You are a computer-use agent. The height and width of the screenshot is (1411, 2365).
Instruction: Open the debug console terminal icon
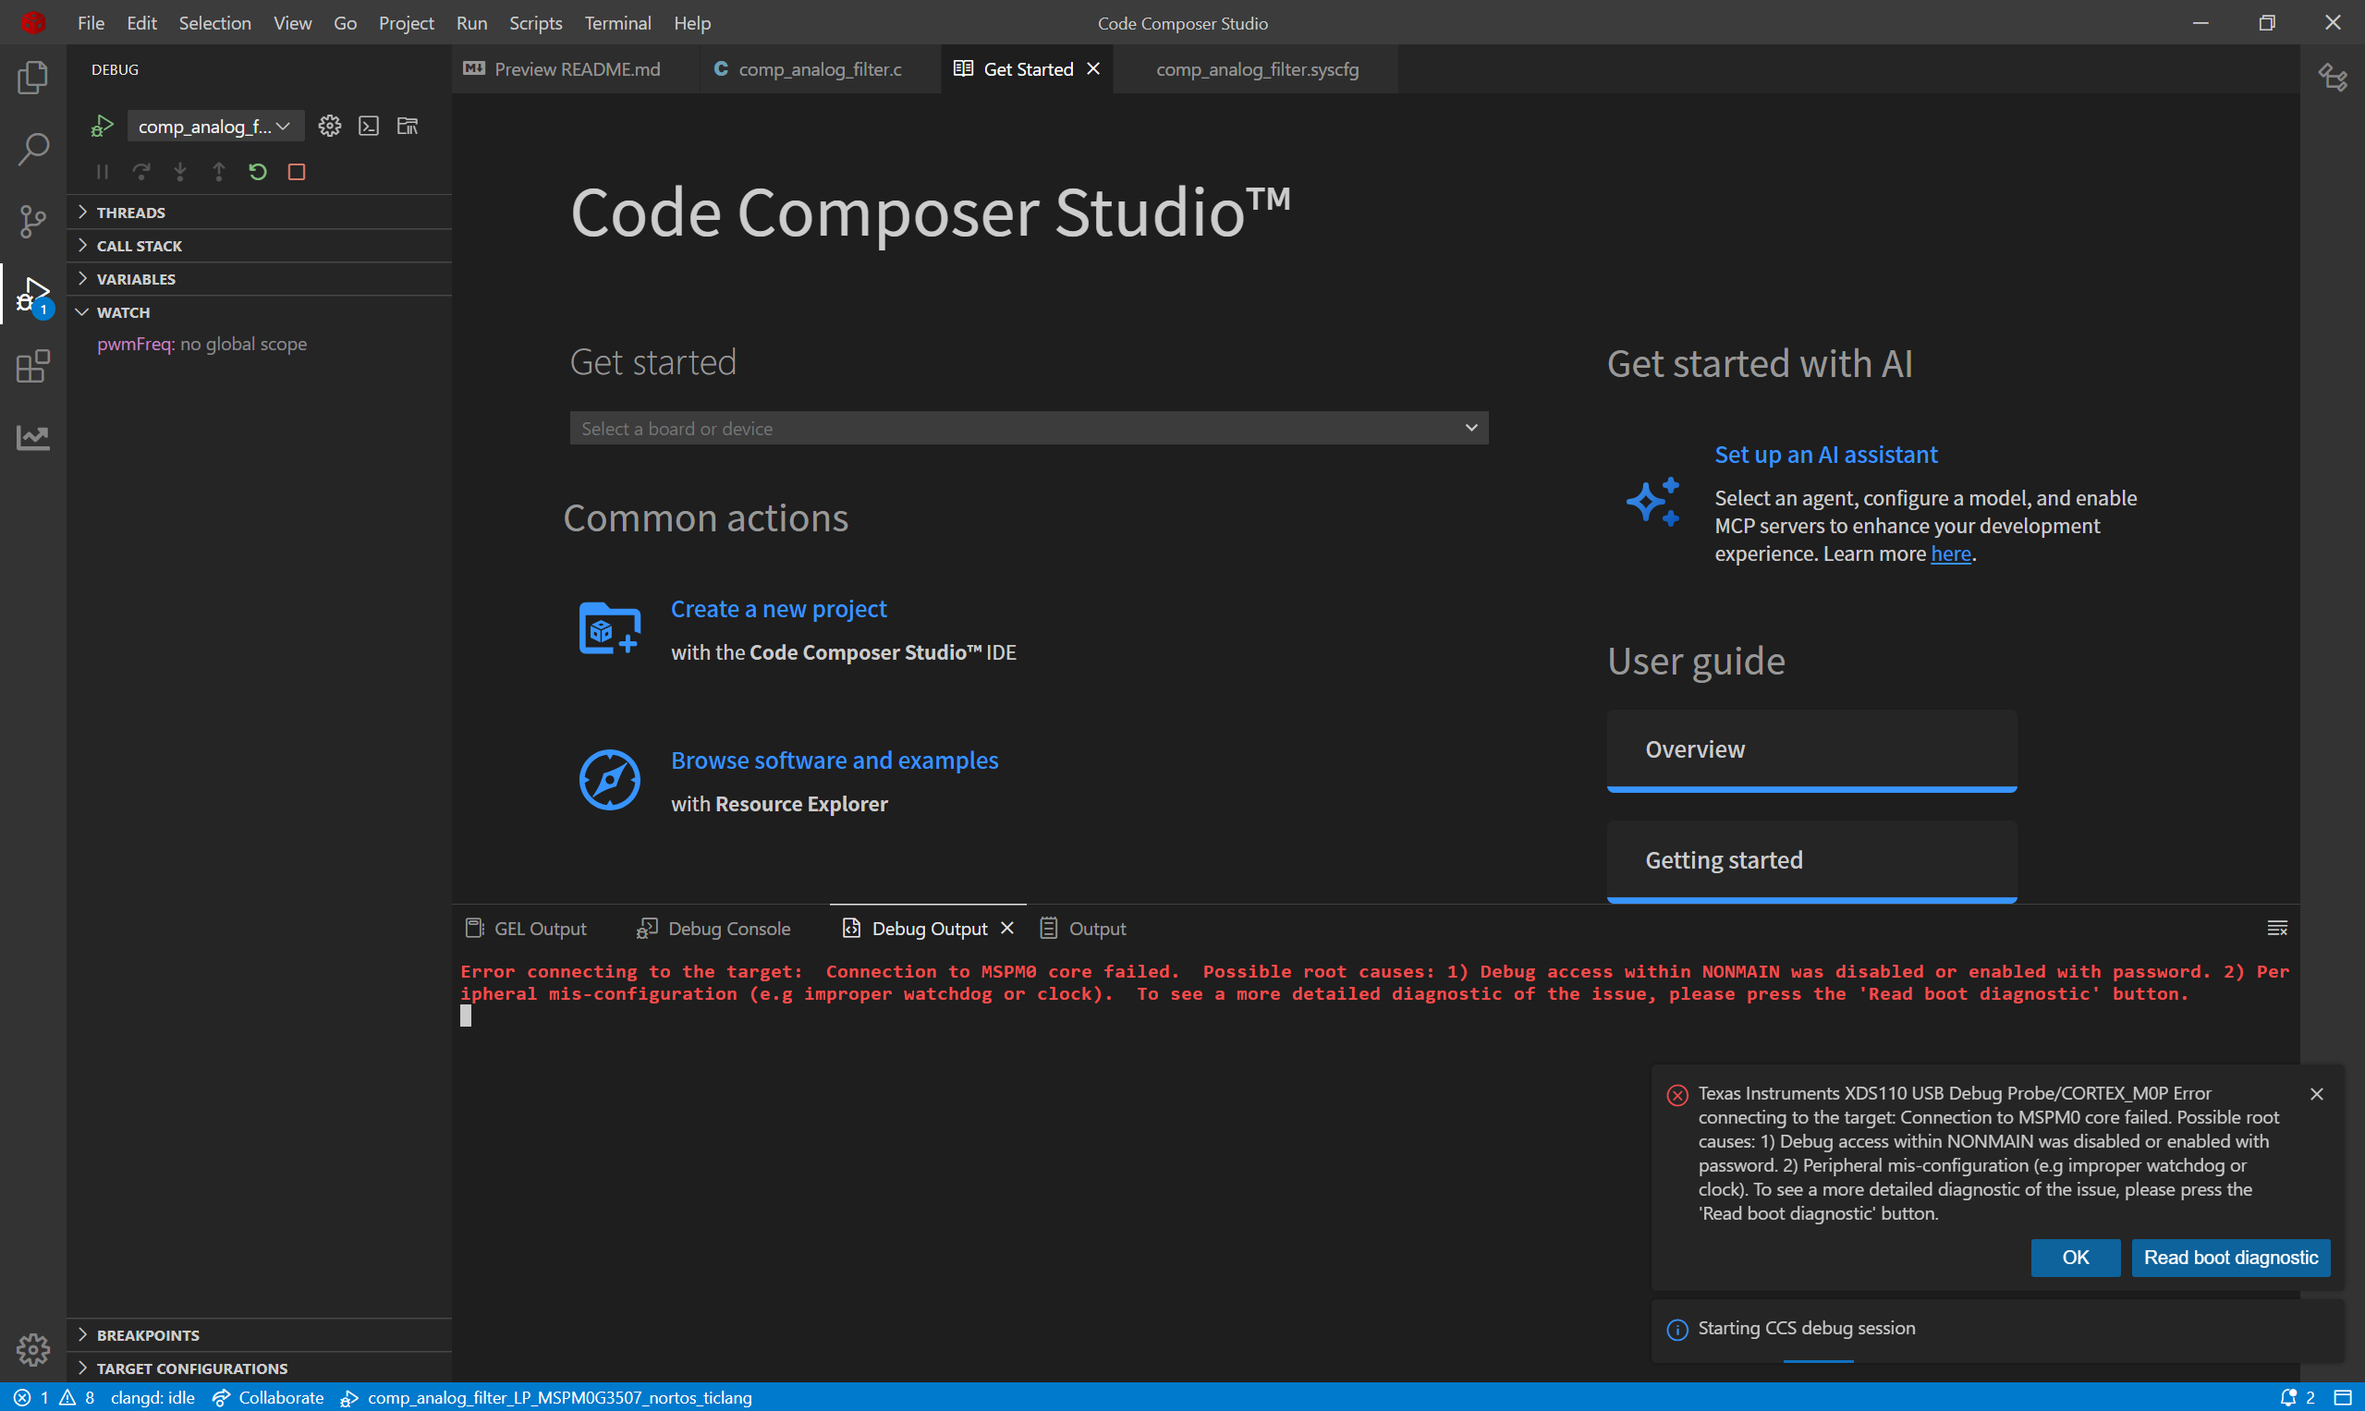[x=369, y=126]
